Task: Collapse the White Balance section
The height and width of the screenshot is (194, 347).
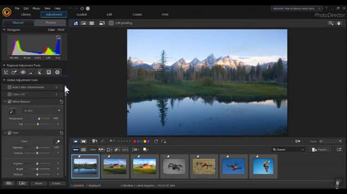Action: pos(5,102)
